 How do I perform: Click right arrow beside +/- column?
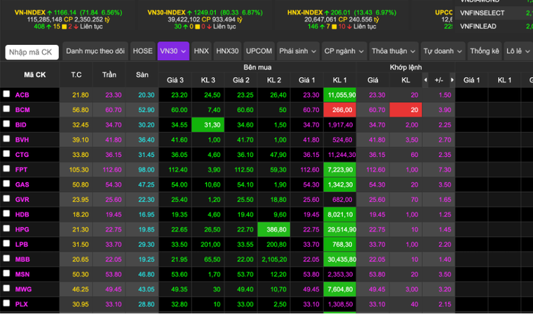coord(452,80)
